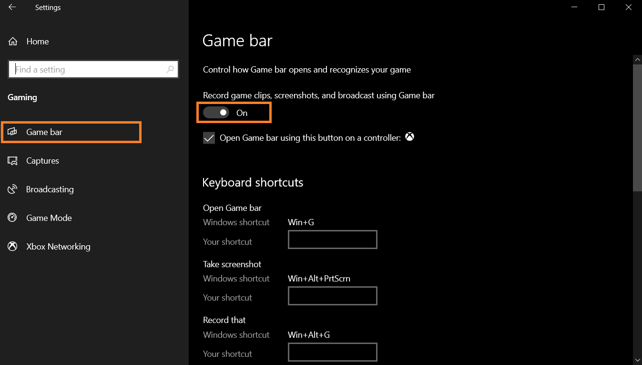Viewport: 642px width, 365px height.
Task: Turn off the Game bar recording toggle
Action: pyautogui.click(x=216, y=113)
